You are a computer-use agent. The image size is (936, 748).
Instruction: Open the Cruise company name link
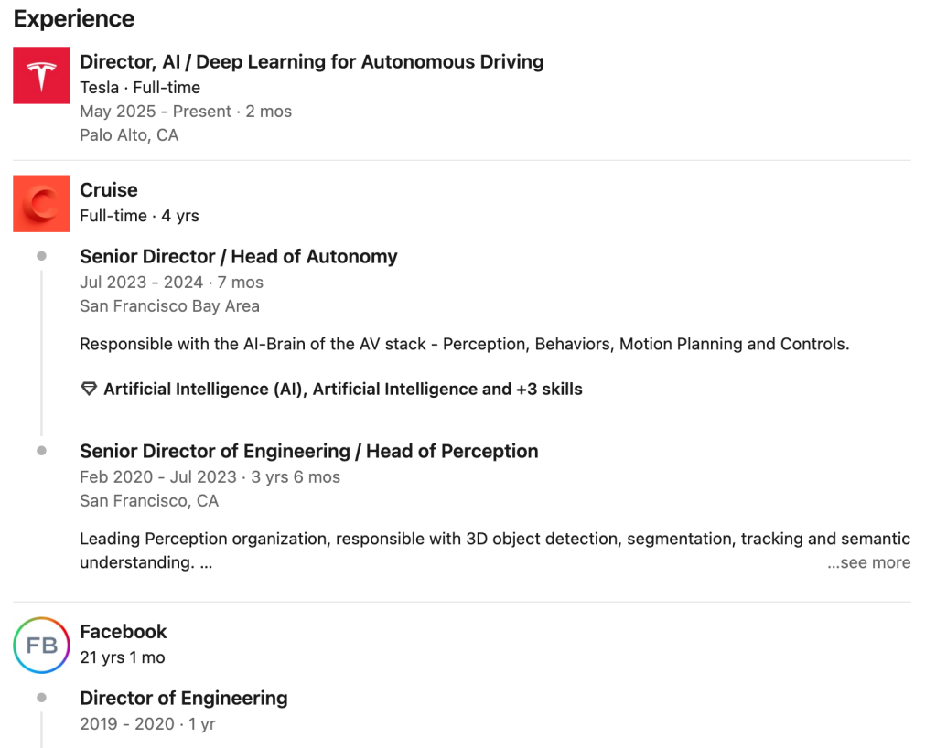(109, 190)
